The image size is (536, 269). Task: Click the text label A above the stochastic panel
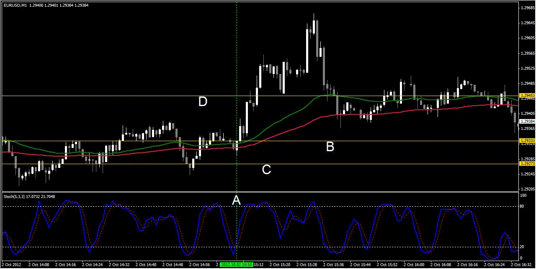point(237,201)
